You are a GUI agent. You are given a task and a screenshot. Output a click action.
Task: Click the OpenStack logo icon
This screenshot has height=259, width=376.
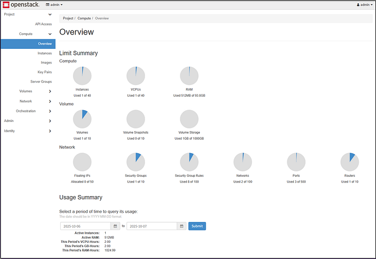click(6, 4)
